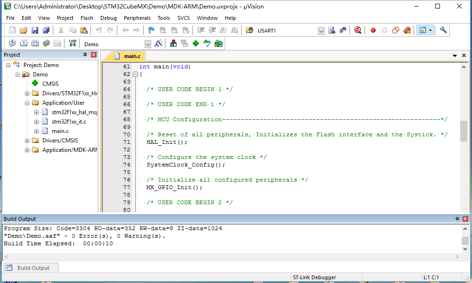The height and width of the screenshot is (283, 472).
Task: Open Configuration wrench icon
Action: 443,30
